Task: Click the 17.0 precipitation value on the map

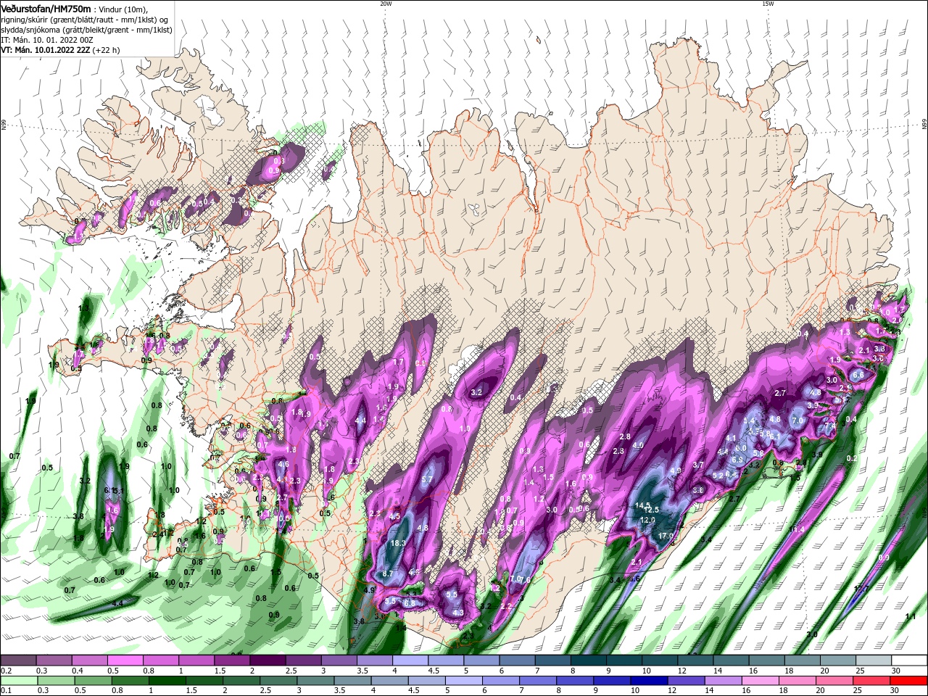Action: point(666,536)
